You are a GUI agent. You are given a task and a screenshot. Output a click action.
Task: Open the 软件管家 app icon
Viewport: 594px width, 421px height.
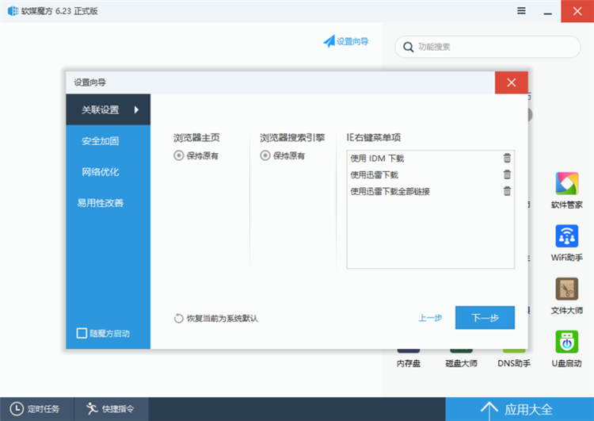[x=566, y=184]
